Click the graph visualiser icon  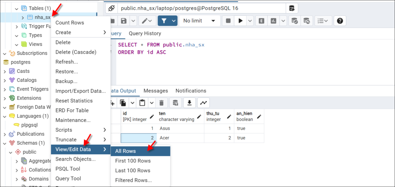(204, 103)
